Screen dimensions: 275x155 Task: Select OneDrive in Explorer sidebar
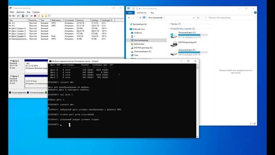[137, 33]
